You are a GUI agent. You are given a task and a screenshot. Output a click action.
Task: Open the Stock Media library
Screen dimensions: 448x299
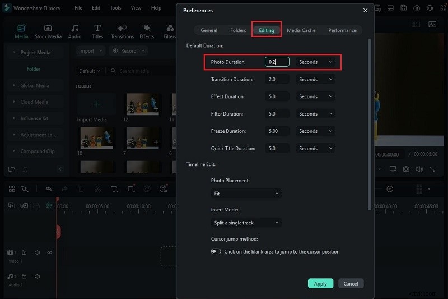pos(48,31)
